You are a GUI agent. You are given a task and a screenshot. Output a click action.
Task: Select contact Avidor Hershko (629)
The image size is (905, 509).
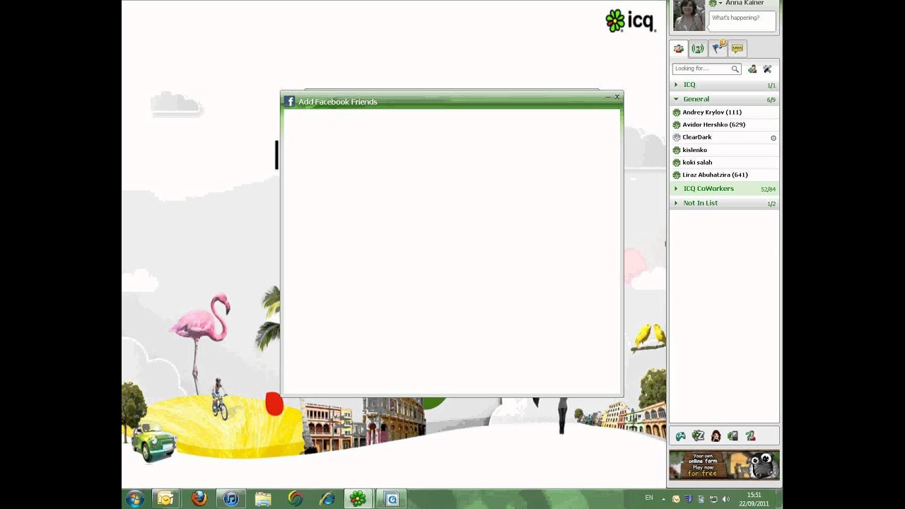[x=724, y=124]
